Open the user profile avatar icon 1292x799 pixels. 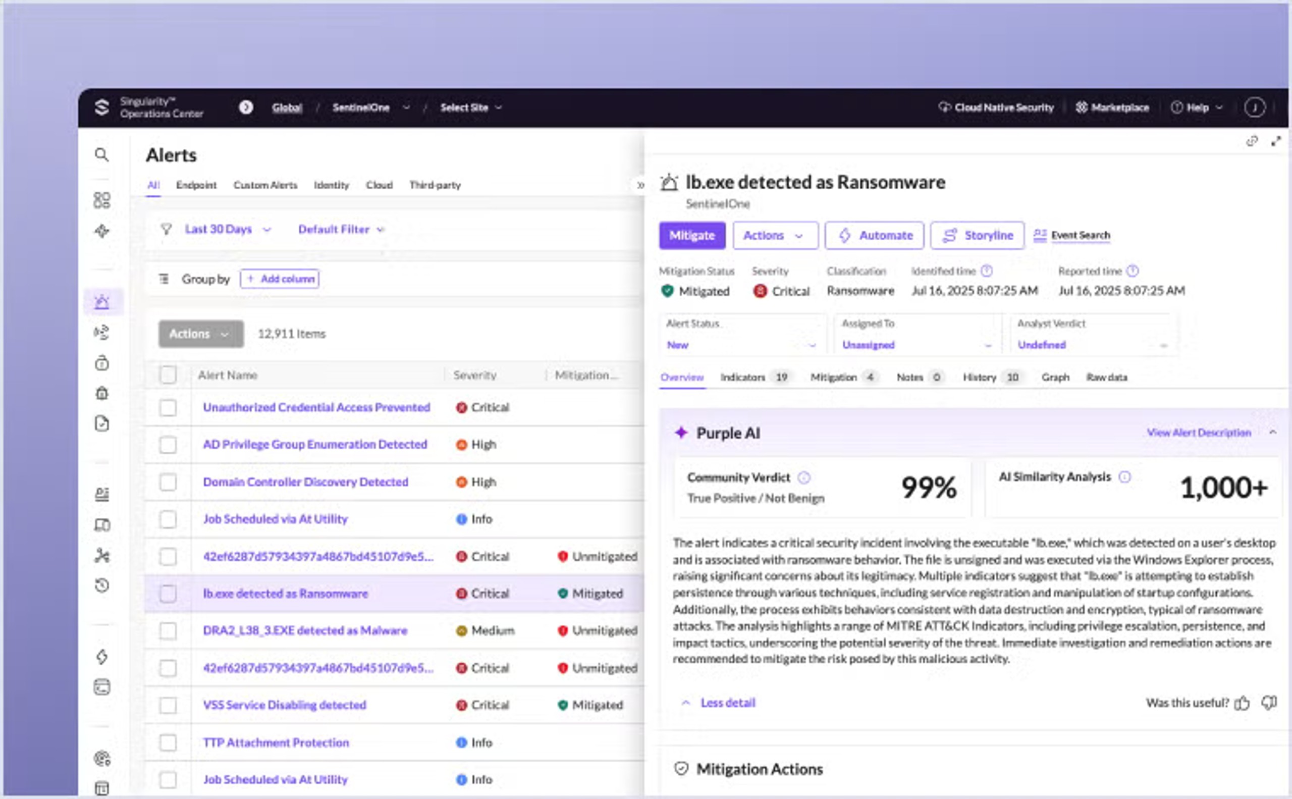tap(1254, 108)
